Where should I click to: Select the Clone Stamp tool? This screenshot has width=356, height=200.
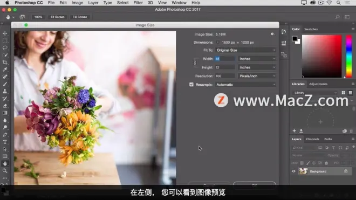[5, 91]
